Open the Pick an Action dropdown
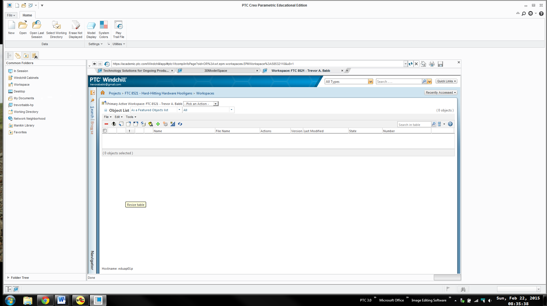547x306 pixels. tap(201, 104)
